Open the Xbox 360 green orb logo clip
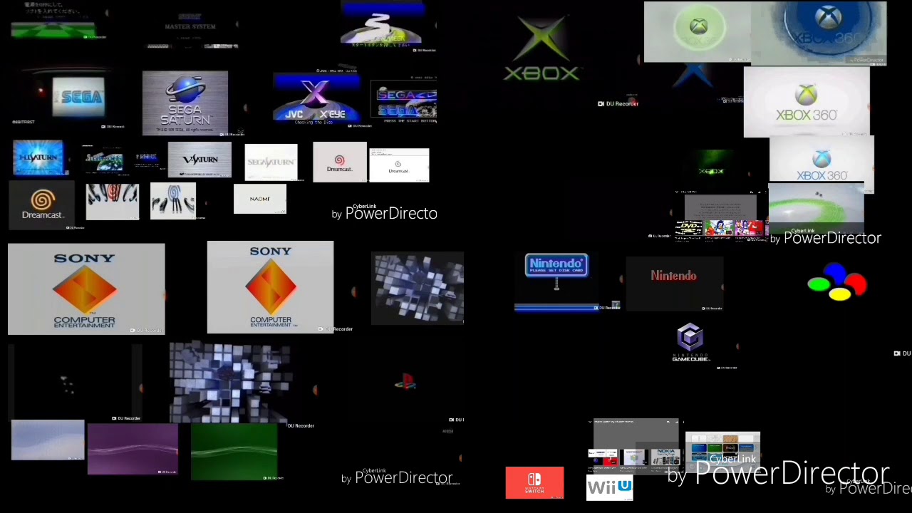The height and width of the screenshot is (513, 912). (807, 102)
